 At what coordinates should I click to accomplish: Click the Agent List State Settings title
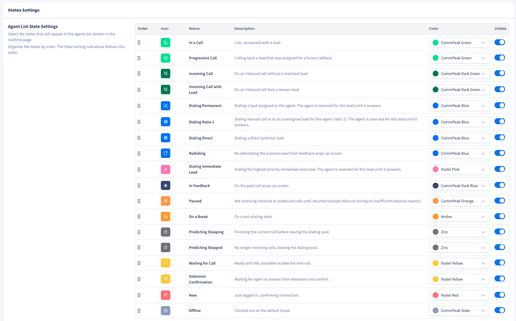pos(33,27)
